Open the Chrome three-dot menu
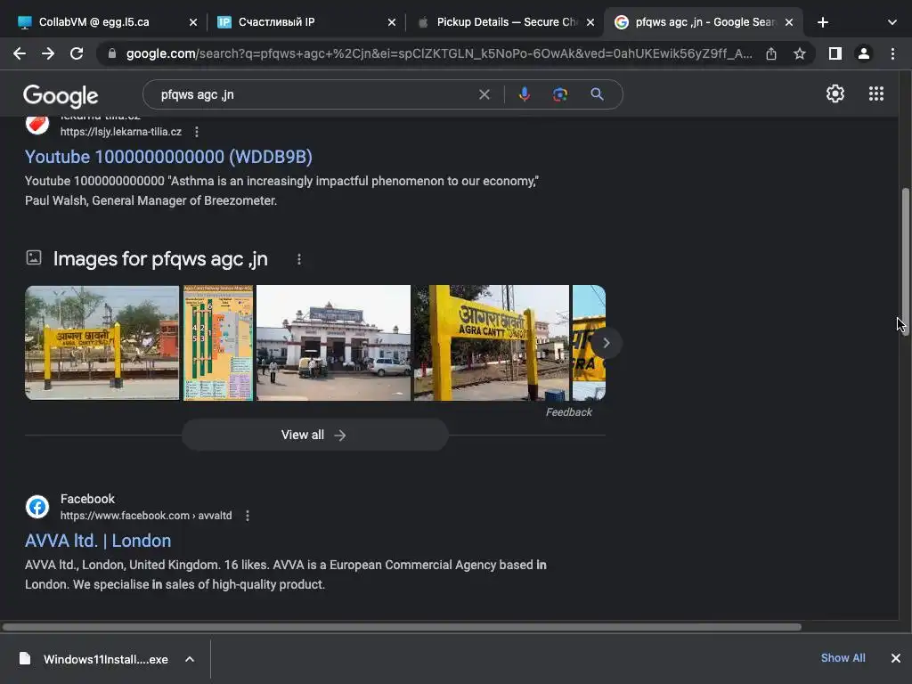Screen dimensions: 912x684 tap(892, 53)
